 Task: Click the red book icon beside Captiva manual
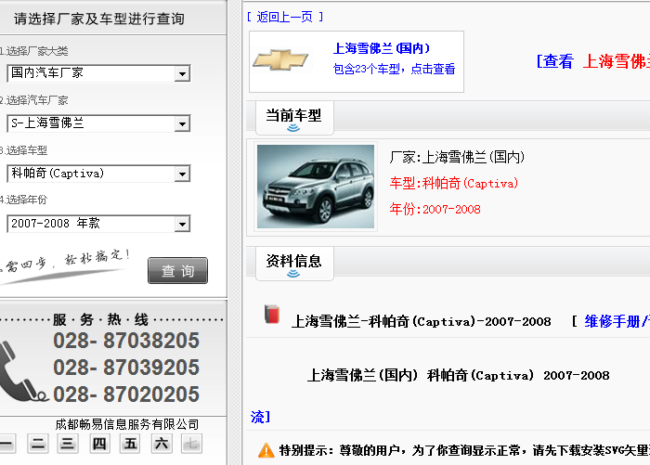[272, 314]
